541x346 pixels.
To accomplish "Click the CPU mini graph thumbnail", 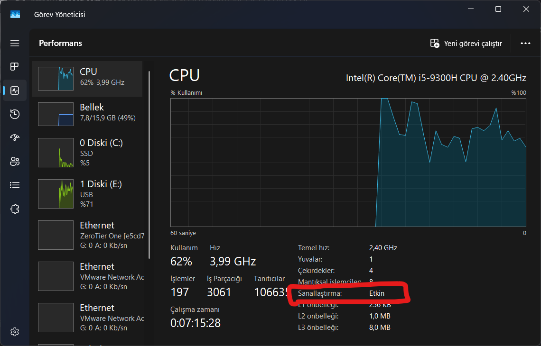I will coord(56,79).
